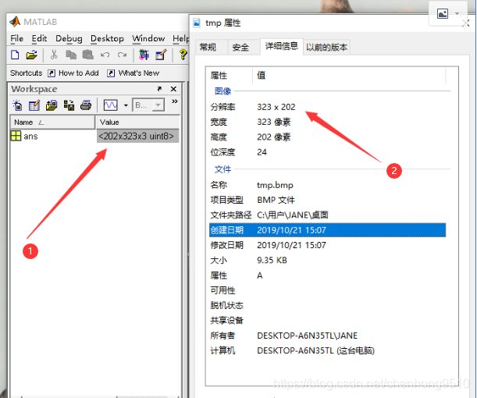
Task: Open the dropdown arrow beside the image icon
Action: 457,14
